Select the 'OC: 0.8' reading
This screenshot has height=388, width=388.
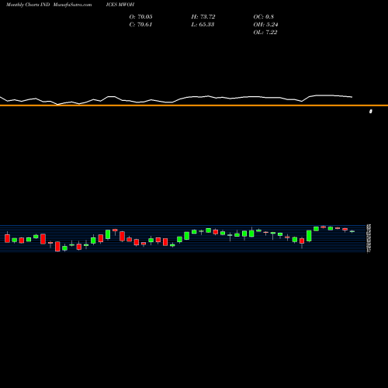click(263, 17)
